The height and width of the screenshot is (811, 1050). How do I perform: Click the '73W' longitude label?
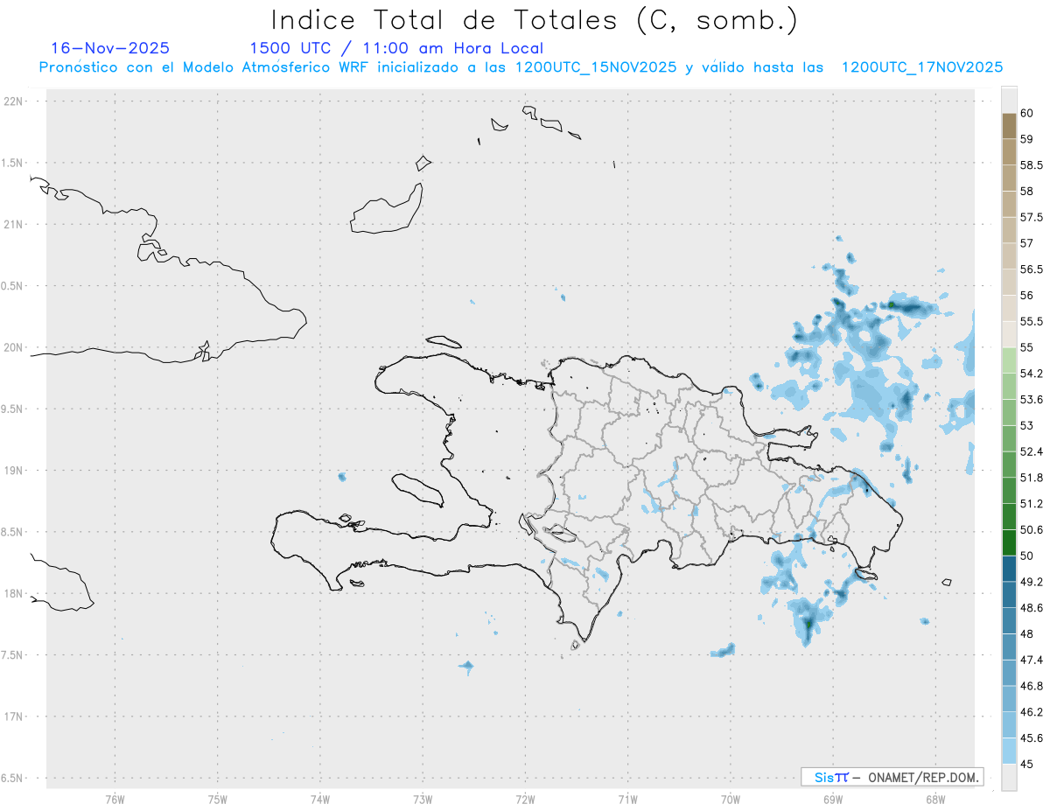423,800
